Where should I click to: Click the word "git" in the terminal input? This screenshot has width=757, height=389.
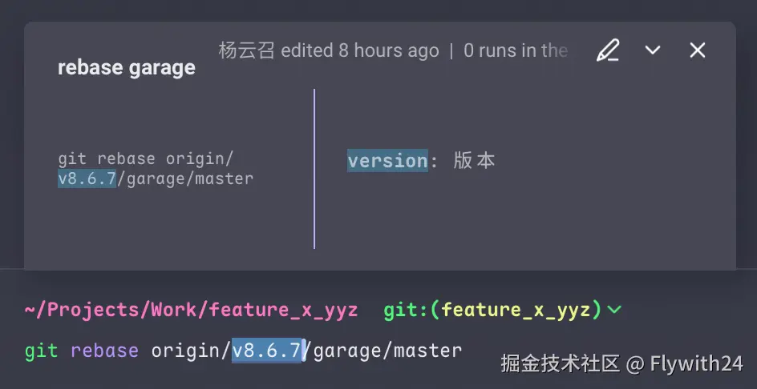click(42, 351)
